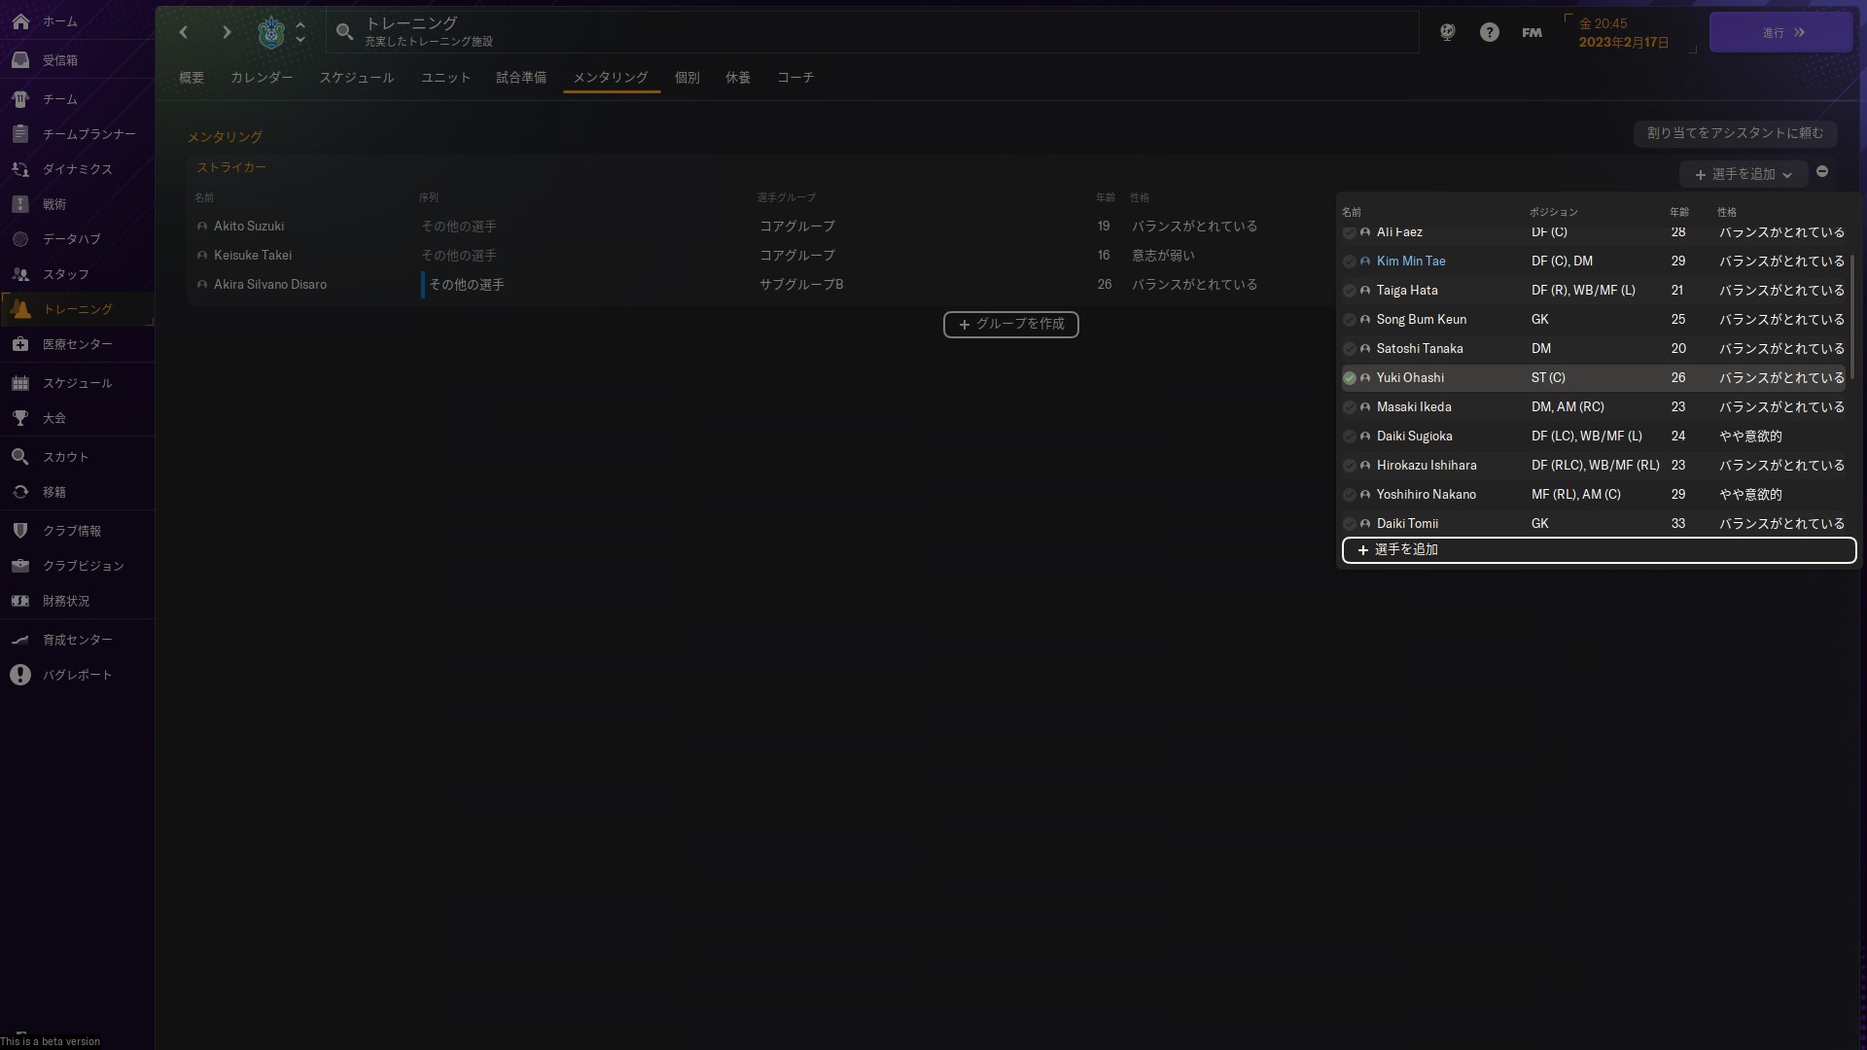Viewport: 1867px width, 1050px height.
Task: Open the Inbox (受信箱) sidebar icon
Action: [x=20, y=60]
